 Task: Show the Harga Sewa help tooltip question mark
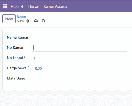click(x=28, y=67)
